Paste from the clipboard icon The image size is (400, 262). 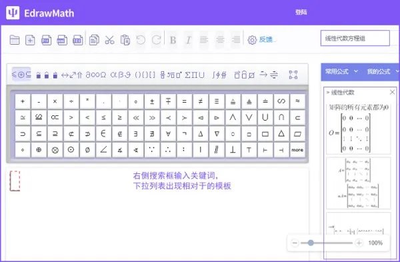(125, 40)
